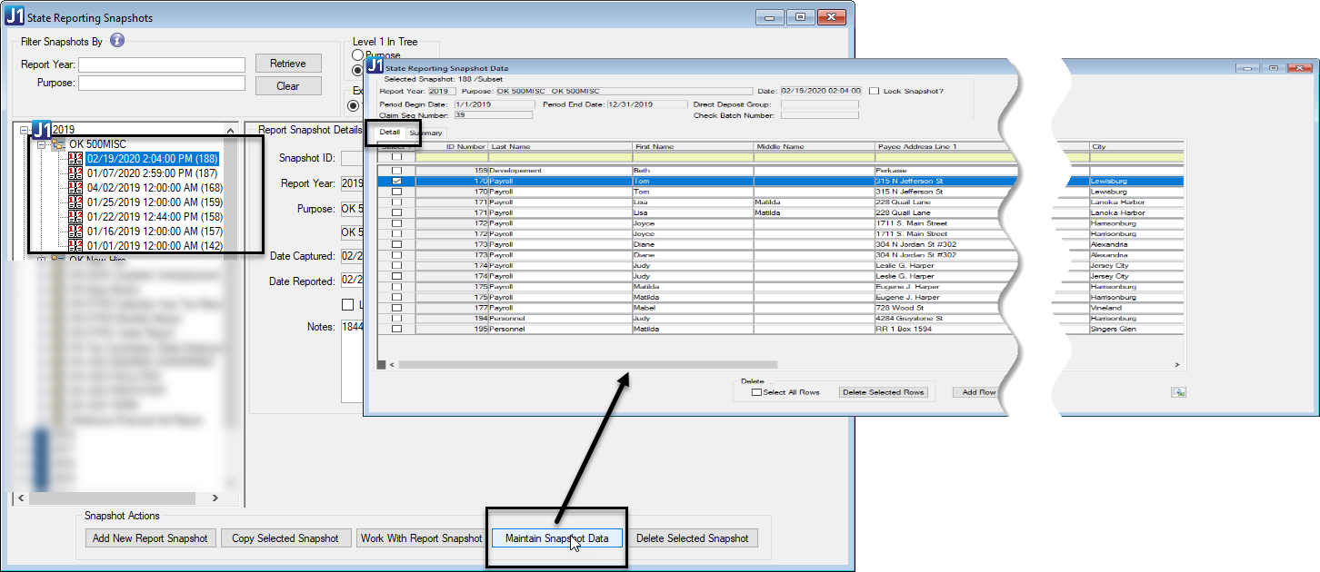Switch to the Summary tab
The height and width of the screenshot is (572, 1320).
pos(425,132)
